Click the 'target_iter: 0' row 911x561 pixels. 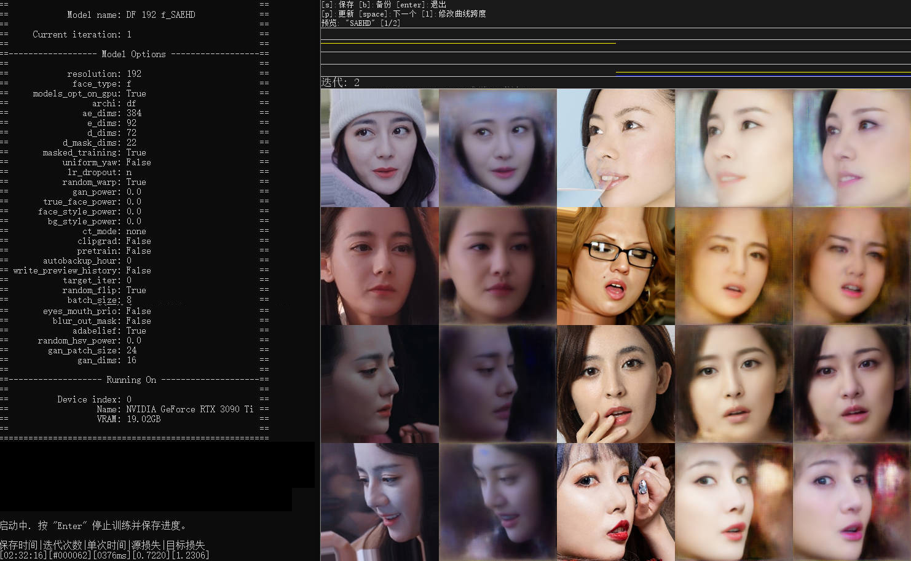(x=97, y=280)
